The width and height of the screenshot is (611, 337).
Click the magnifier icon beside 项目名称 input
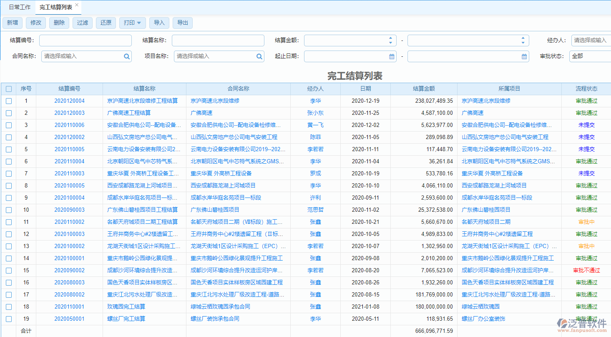click(x=259, y=56)
